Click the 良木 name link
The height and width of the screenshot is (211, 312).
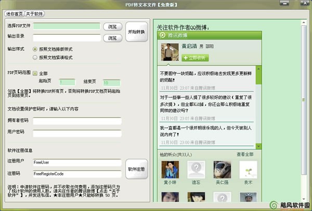click(249, 182)
